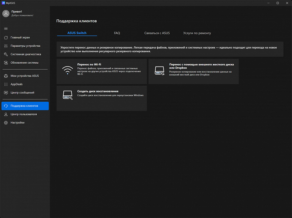Click the Мои устройства ASUS icon
The height and width of the screenshot is (218, 292).
coord(6,76)
